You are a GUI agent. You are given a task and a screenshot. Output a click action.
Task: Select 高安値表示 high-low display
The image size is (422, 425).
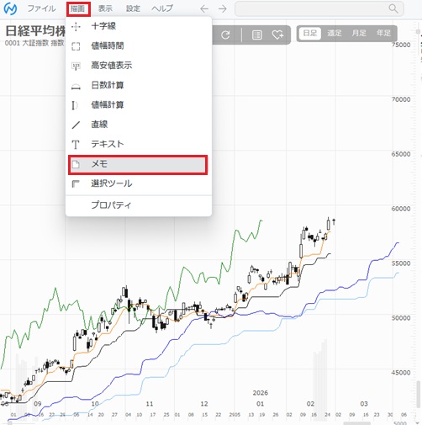[139, 66]
